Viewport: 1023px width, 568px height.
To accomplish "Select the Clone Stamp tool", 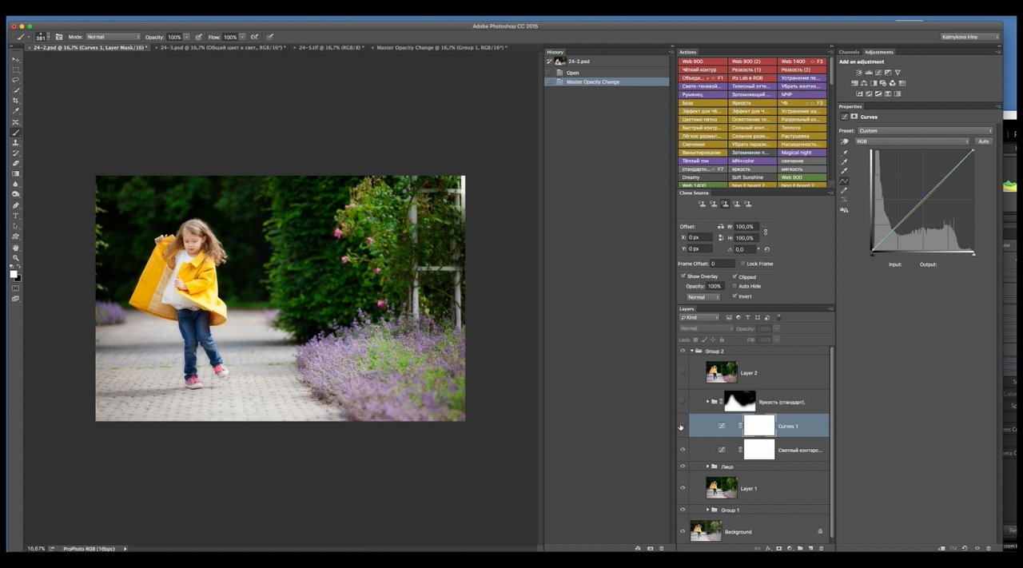I will [16, 143].
